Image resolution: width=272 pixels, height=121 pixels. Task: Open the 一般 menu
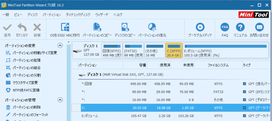pos(6,15)
